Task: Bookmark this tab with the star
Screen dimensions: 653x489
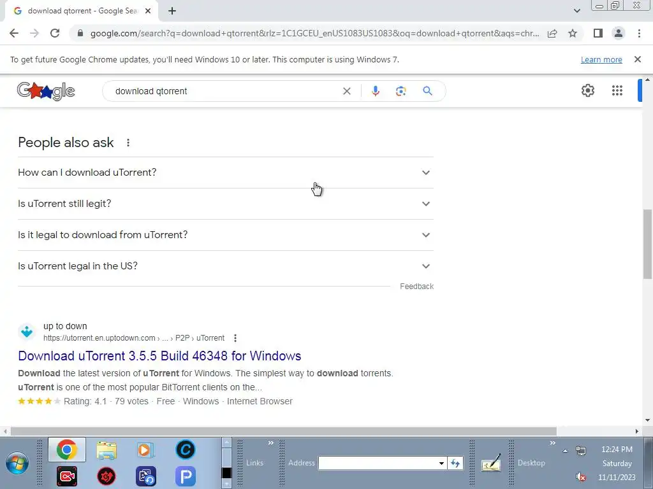Action: coord(573,33)
